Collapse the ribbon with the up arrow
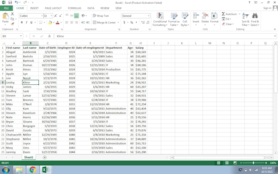This screenshot has width=278, height=174. pos(275,29)
